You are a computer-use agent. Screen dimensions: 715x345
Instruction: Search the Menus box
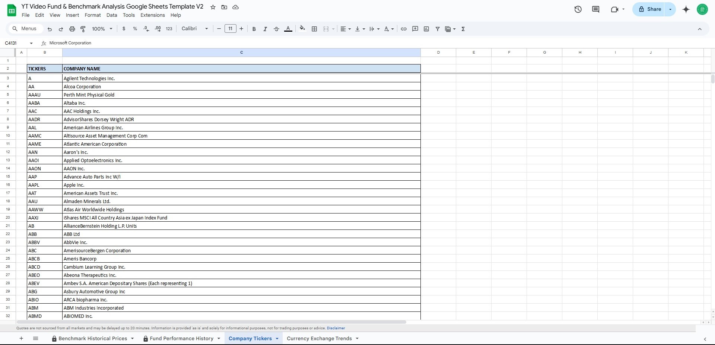[25, 29]
